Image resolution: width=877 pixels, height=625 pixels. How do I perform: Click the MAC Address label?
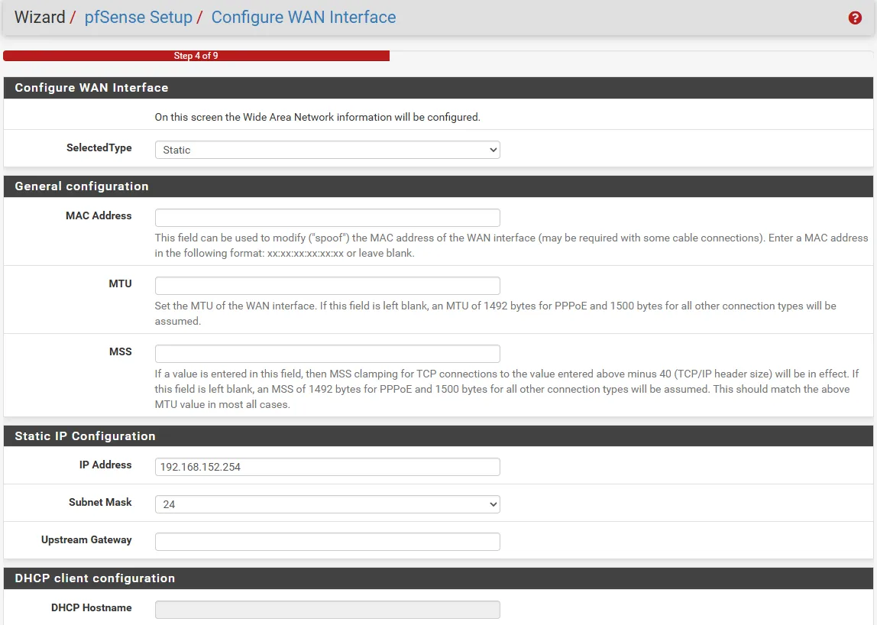pos(99,215)
